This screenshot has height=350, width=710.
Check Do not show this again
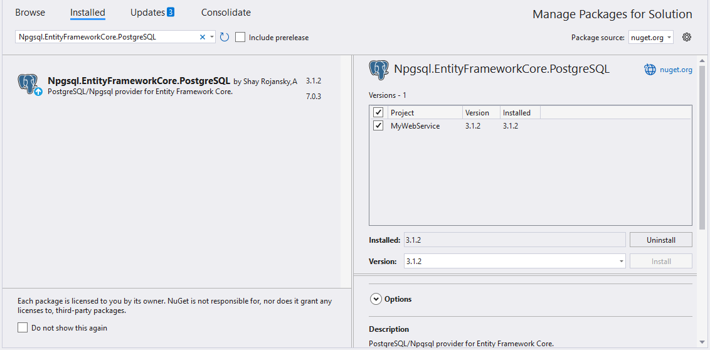point(23,327)
